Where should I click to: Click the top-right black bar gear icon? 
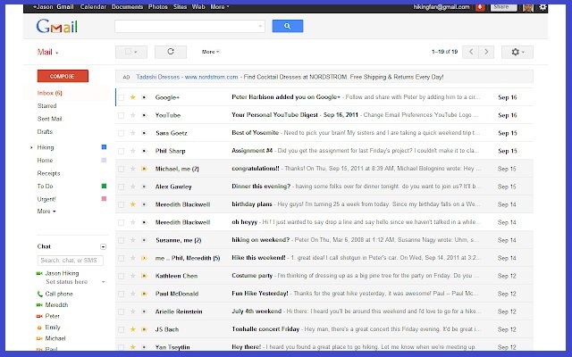(x=543, y=7)
